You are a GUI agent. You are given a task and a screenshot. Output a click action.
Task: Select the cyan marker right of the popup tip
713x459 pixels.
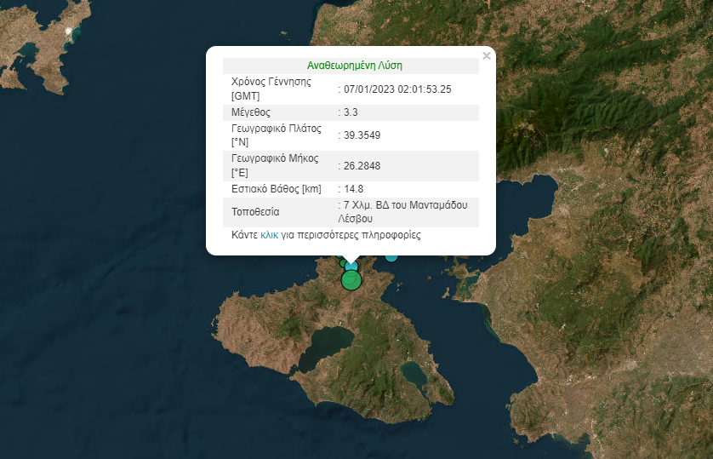[x=391, y=255]
